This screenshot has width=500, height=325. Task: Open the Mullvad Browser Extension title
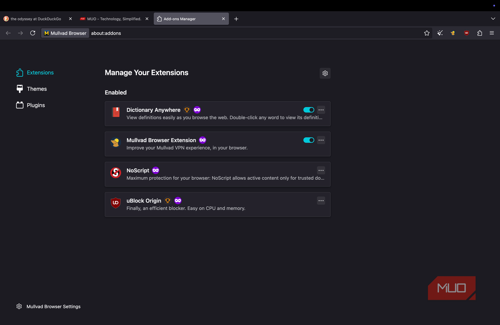161,140
